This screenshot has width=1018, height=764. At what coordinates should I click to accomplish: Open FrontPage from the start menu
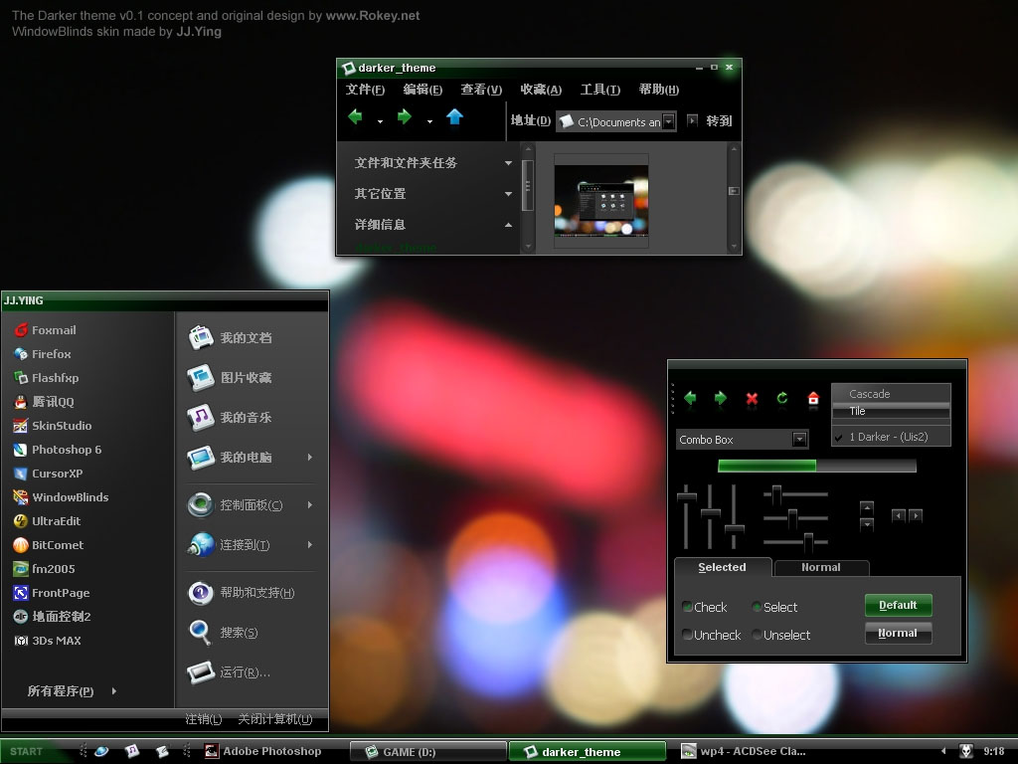click(52, 593)
